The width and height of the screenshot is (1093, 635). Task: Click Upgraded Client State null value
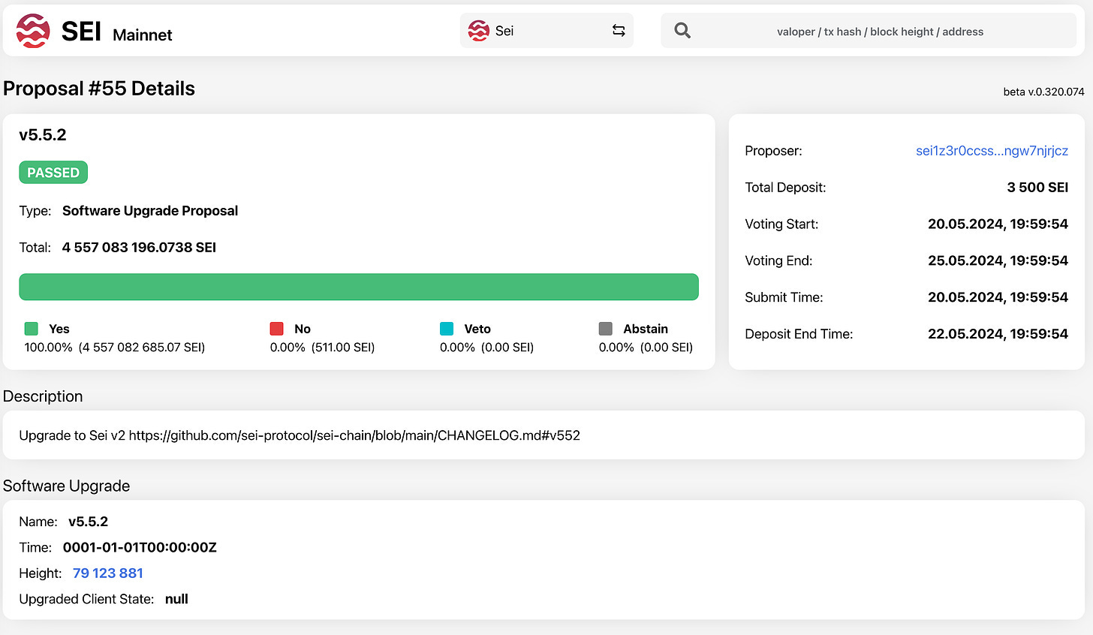point(176,599)
